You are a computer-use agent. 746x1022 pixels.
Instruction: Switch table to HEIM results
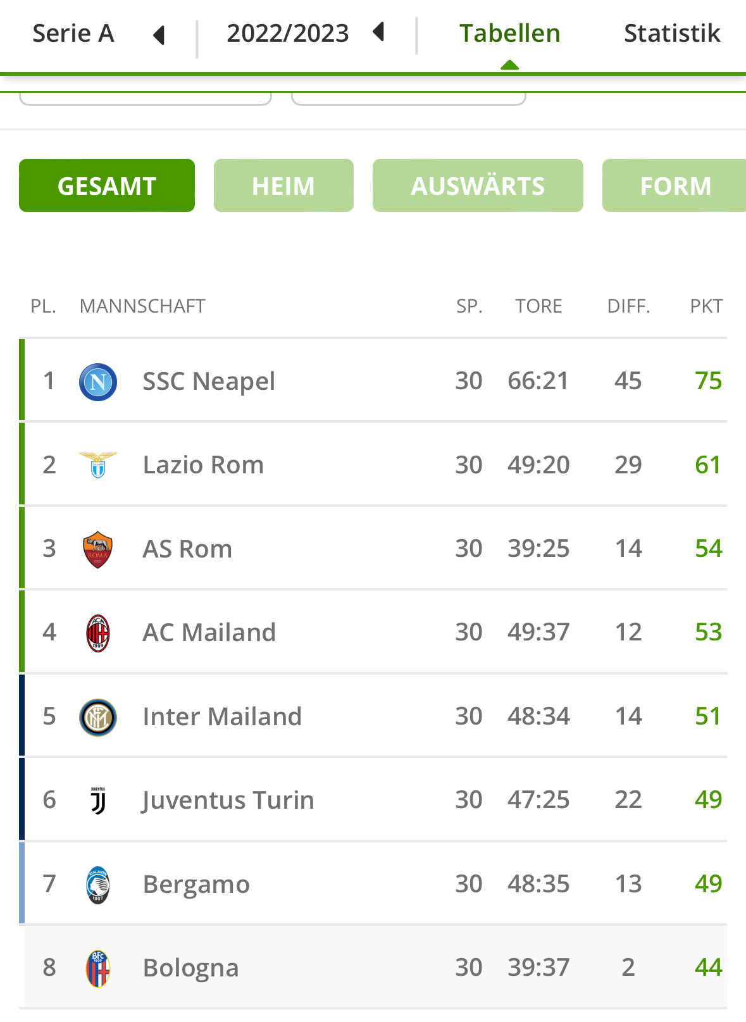point(283,185)
